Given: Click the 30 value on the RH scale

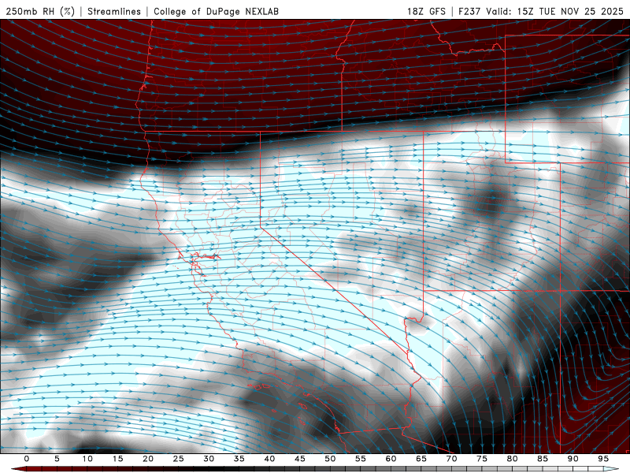Looking at the screenshot, I should coord(209,459).
